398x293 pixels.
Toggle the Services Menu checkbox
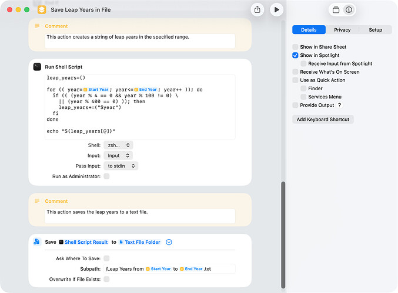[x=303, y=97]
